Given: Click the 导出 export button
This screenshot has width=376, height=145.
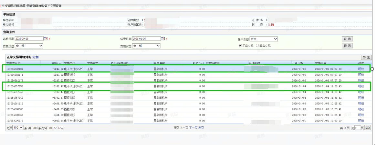Looking at the screenshot, I should coord(366,57).
